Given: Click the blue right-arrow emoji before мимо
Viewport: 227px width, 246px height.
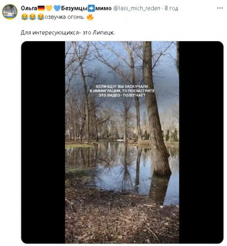Looking at the screenshot, I should (91, 8).
